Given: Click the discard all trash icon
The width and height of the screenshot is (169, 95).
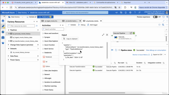Looking at the screenshot, I should coord(167,17).
